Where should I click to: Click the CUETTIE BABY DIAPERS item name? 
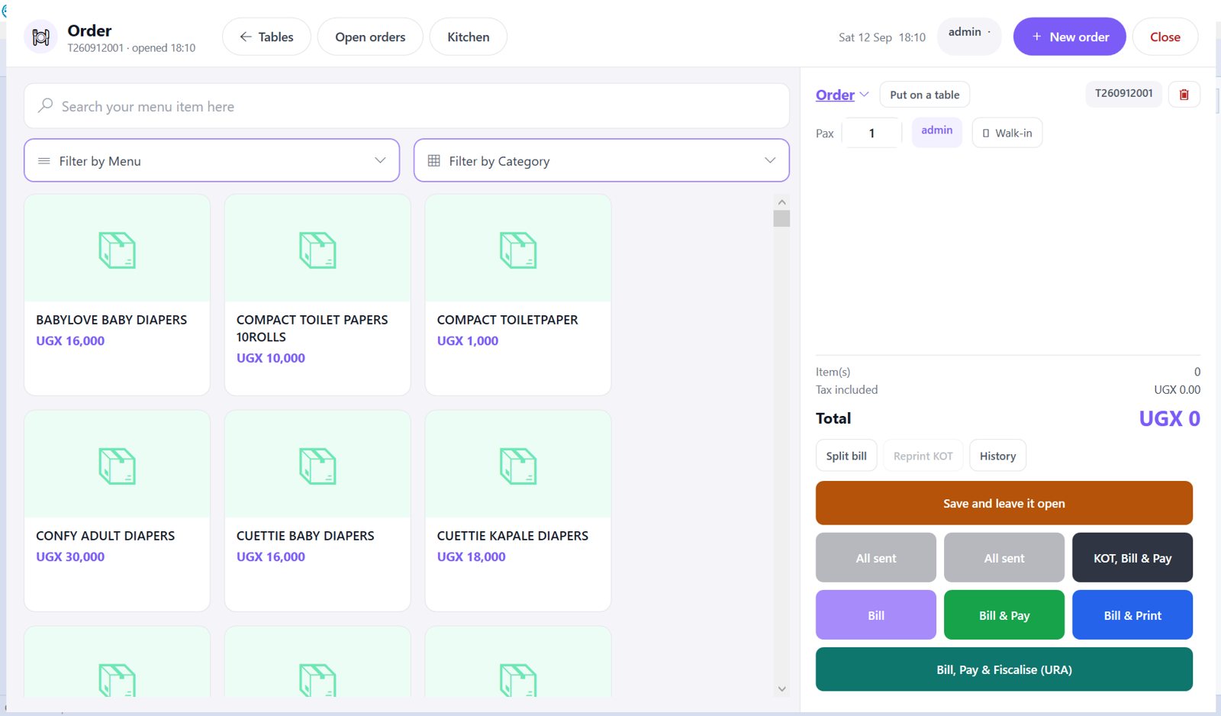(x=305, y=536)
